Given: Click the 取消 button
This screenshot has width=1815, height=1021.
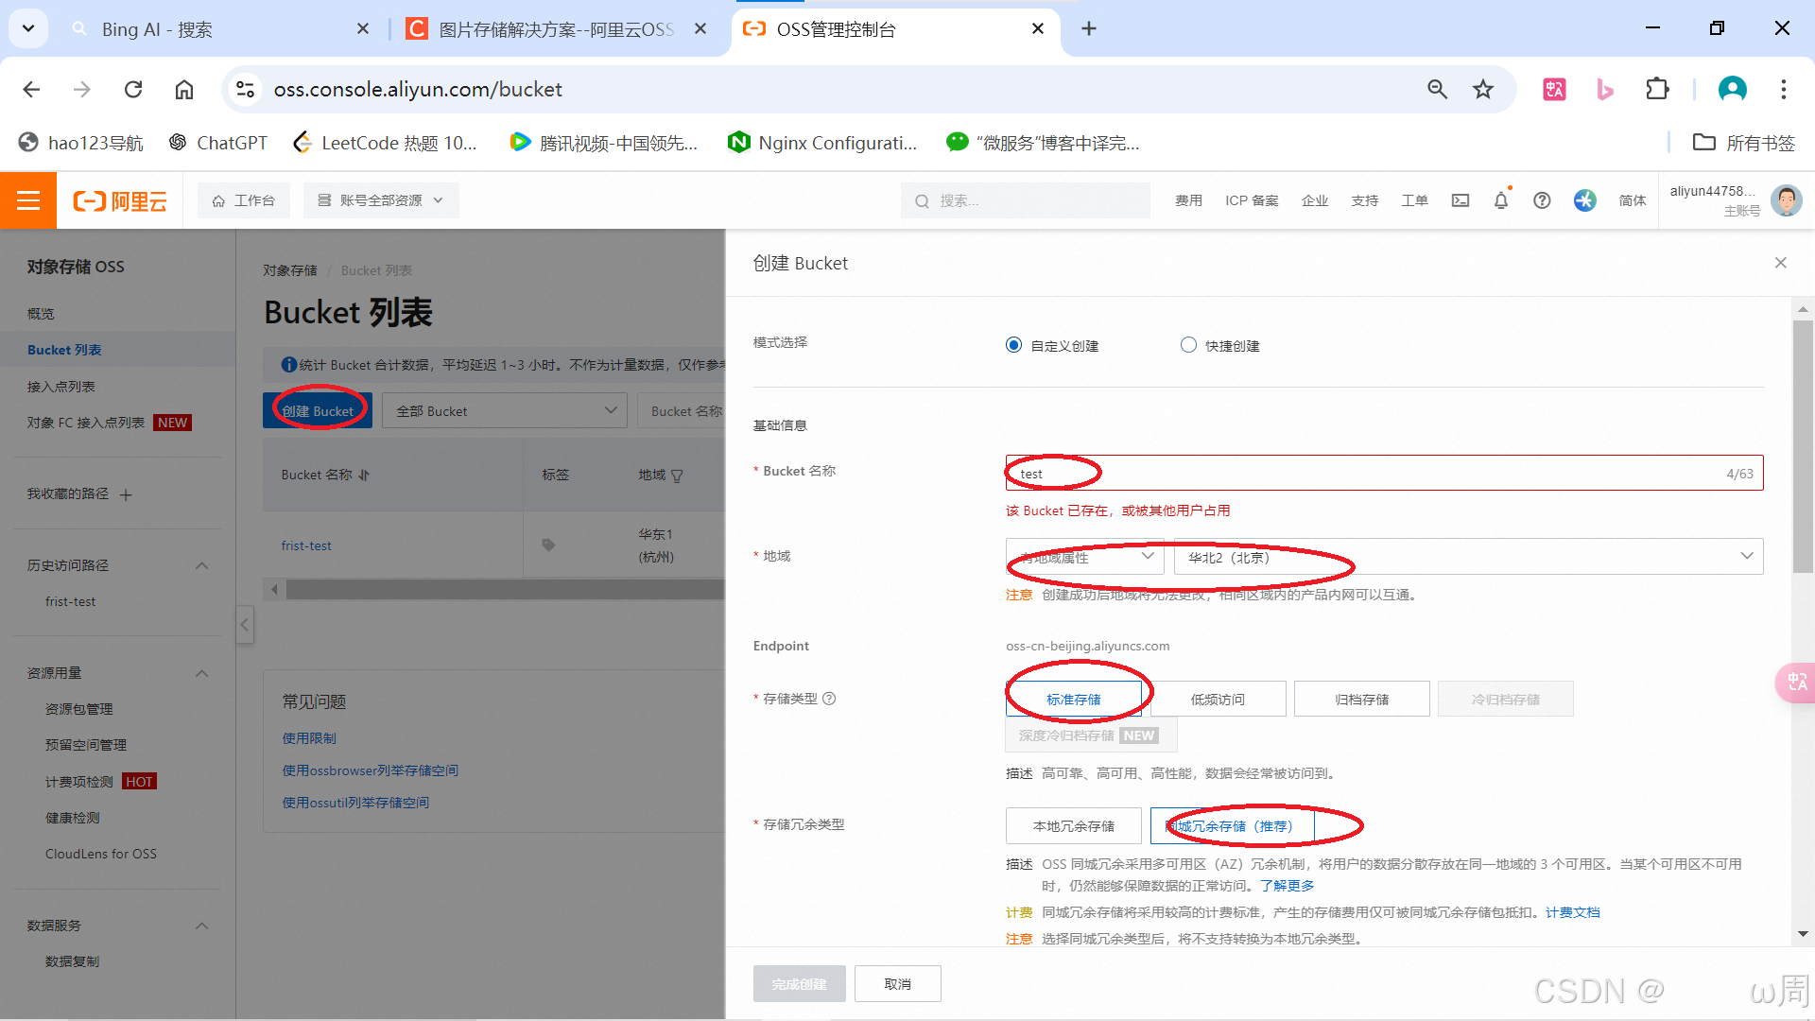Looking at the screenshot, I should pyautogui.click(x=897, y=983).
